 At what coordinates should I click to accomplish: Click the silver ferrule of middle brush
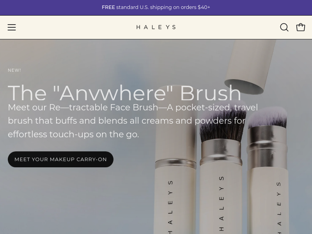221,152
